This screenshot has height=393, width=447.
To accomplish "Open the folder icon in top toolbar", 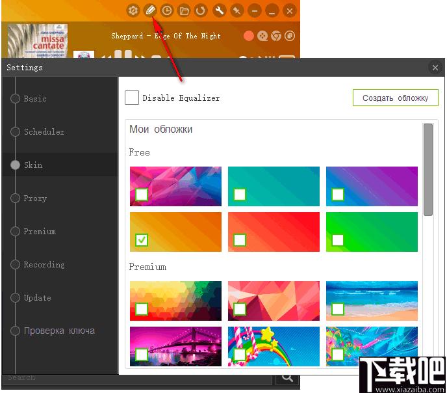I will tap(184, 11).
